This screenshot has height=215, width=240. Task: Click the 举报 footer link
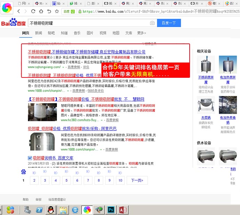39,199
